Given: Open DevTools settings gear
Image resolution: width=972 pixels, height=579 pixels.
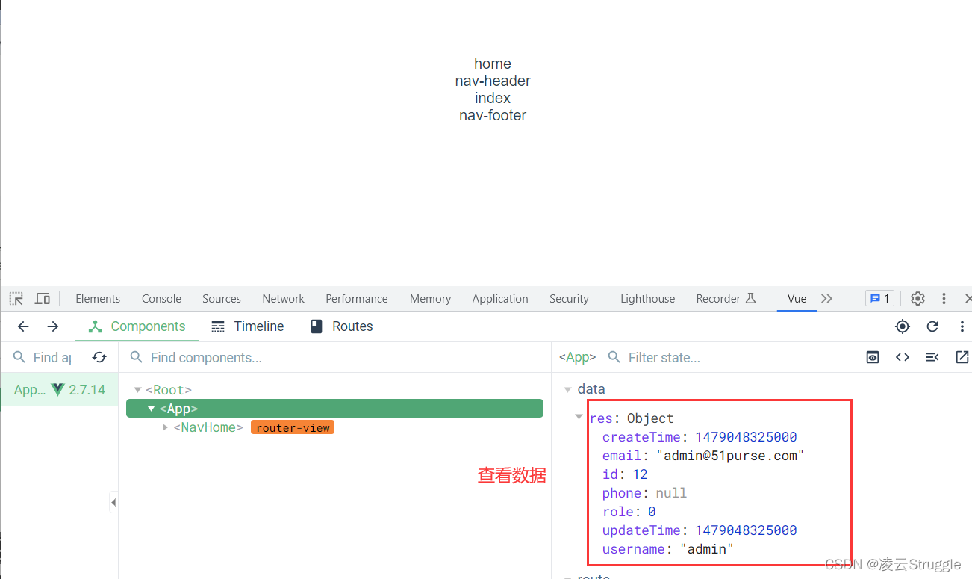Looking at the screenshot, I should tap(918, 298).
